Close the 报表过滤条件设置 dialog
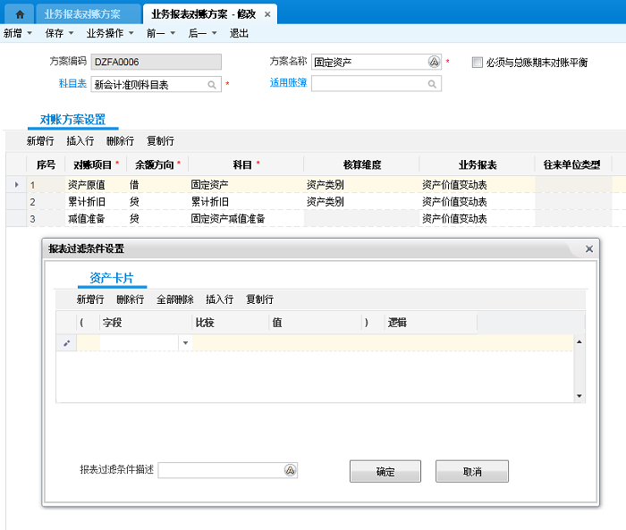Image resolution: width=626 pixels, height=530 pixels. point(588,249)
